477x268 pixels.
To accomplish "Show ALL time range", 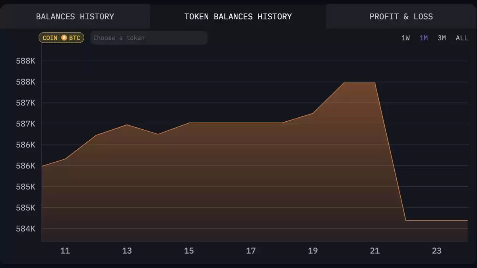I will [462, 38].
